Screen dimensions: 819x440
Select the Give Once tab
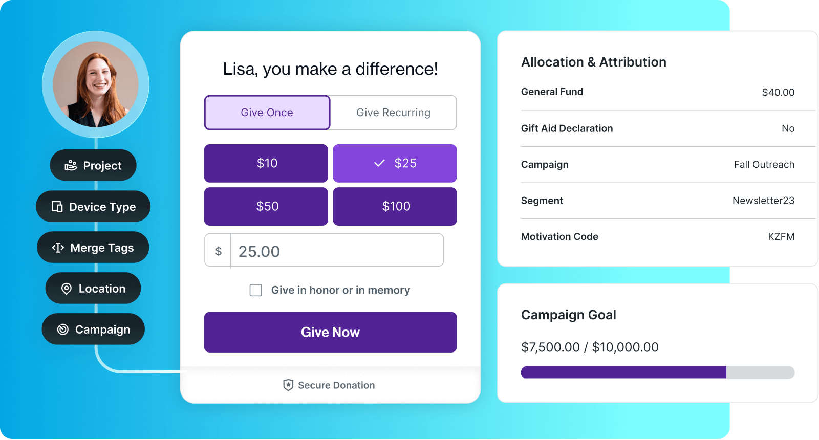[267, 113]
